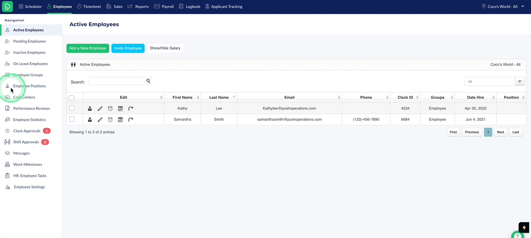Open the Pending Employees page
The width and height of the screenshot is (531, 238).
click(29, 41)
